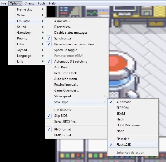Screen dimensions: 166x162
Task: Open Directories... settings
Action: point(63,27)
